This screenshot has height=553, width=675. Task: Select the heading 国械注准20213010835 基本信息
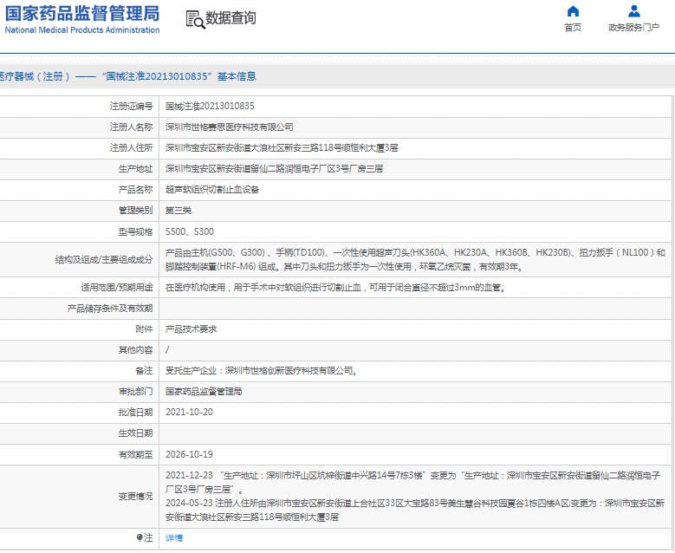tap(178, 76)
